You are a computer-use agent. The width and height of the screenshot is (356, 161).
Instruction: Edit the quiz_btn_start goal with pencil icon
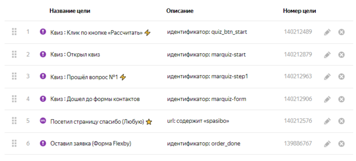(x=327, y=32)
